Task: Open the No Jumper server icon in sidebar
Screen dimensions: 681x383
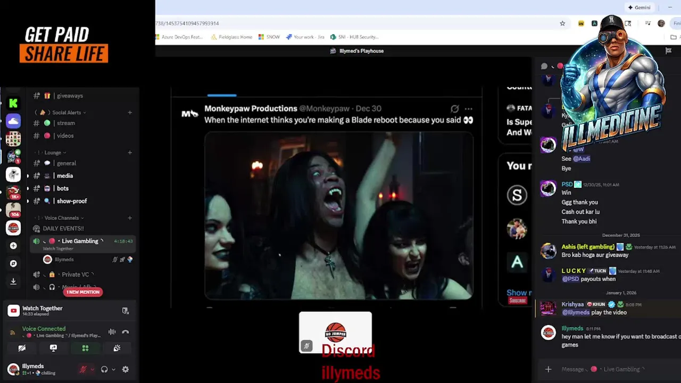Action: (13, 228)
